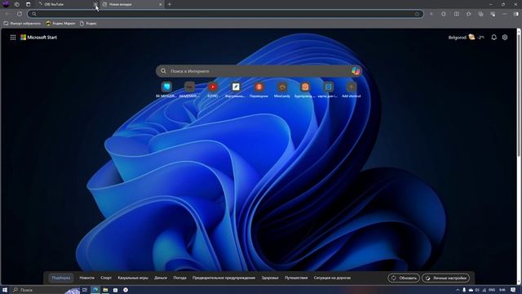
Task: Click the browser address bar
Action: [225, 14]
